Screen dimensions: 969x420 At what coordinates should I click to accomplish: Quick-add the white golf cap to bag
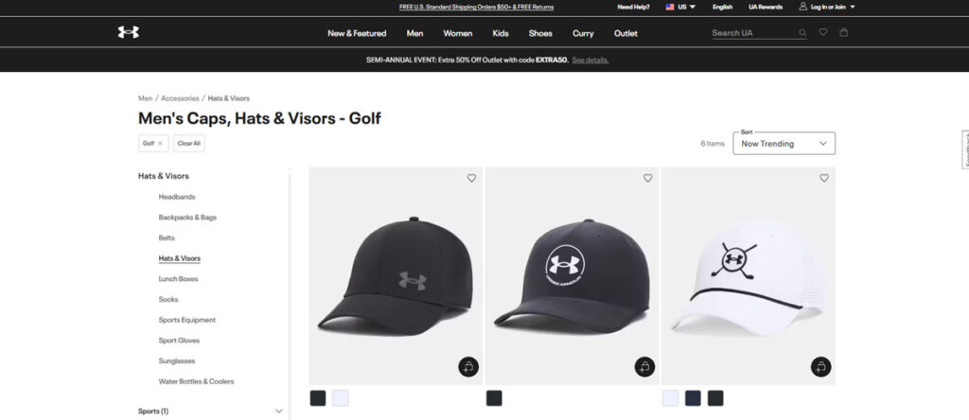(x=820, y=367)
